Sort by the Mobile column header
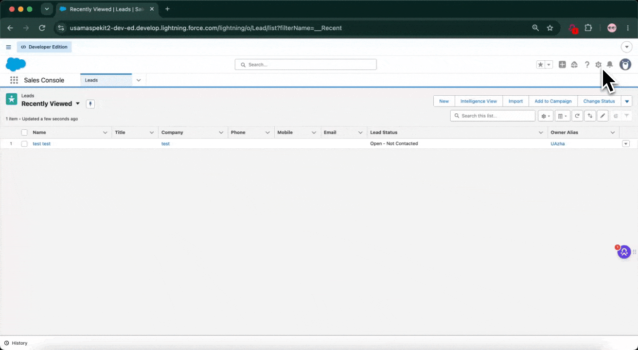Viewport: 638px width, 350px height. pyautogui.click(x=285, y=132)
